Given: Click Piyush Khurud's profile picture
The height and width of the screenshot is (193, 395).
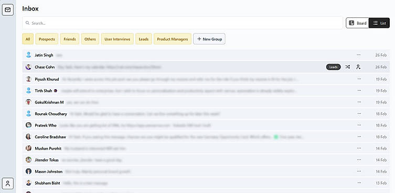Looking at the screenshot, I should click(28, 79).
